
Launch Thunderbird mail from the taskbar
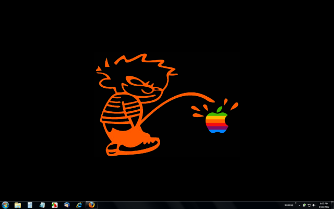(67, 205)
